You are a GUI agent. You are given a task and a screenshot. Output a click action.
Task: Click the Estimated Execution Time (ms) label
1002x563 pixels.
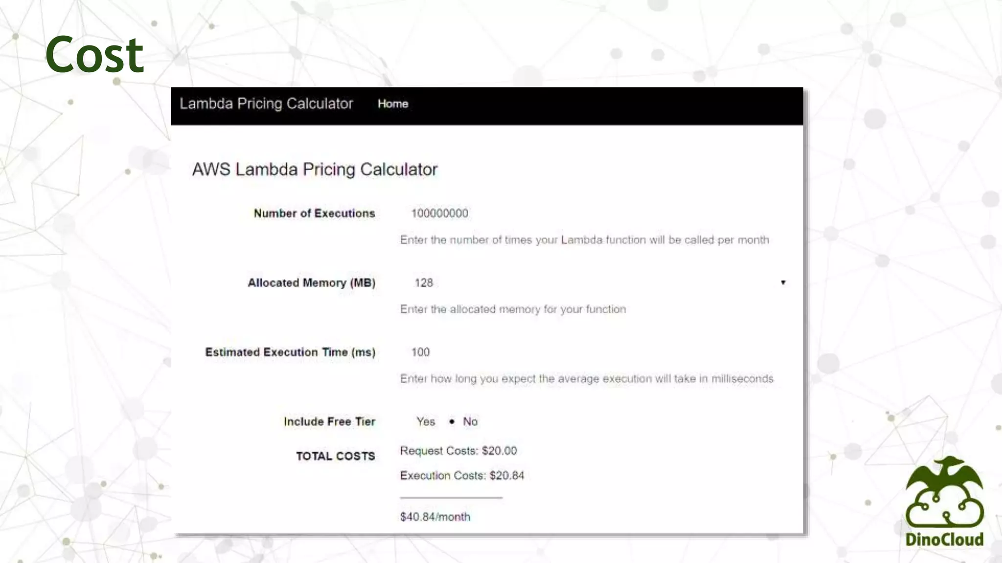tap(290, 352)
